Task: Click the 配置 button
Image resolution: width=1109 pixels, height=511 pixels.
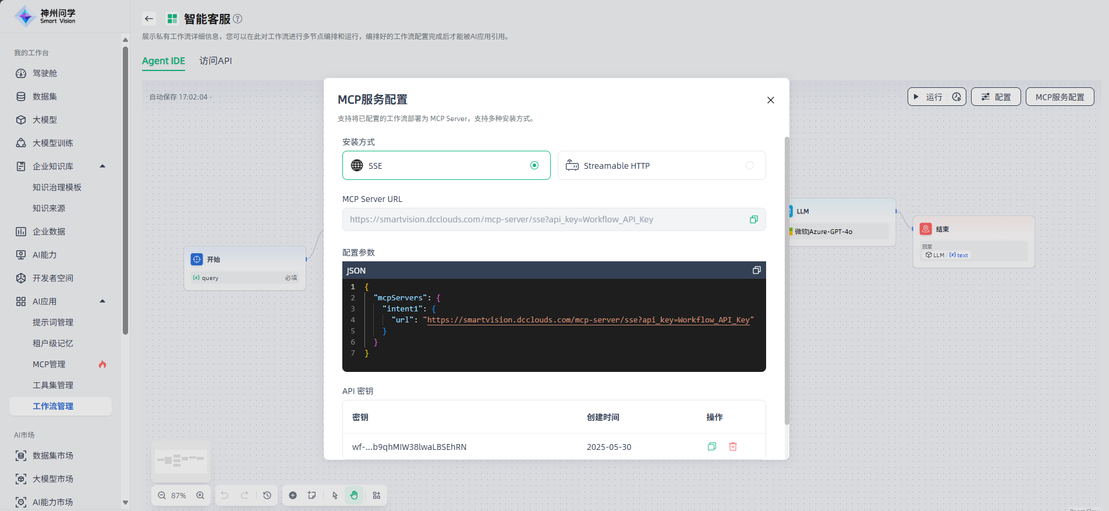Action: click(x=996, y=97)
